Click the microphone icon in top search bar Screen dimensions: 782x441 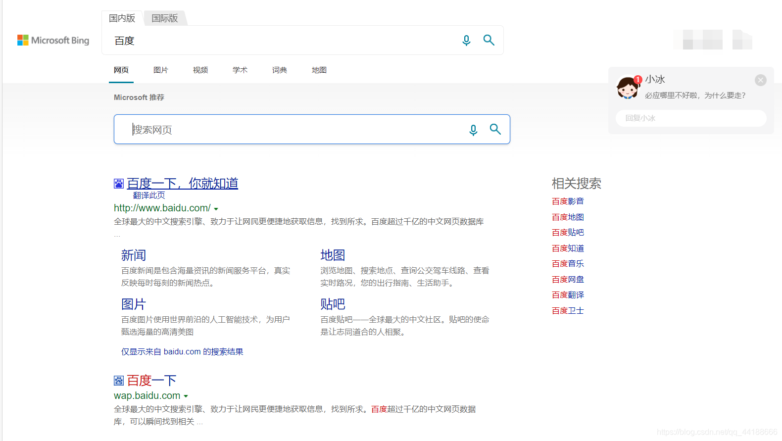tap(466, 41)
